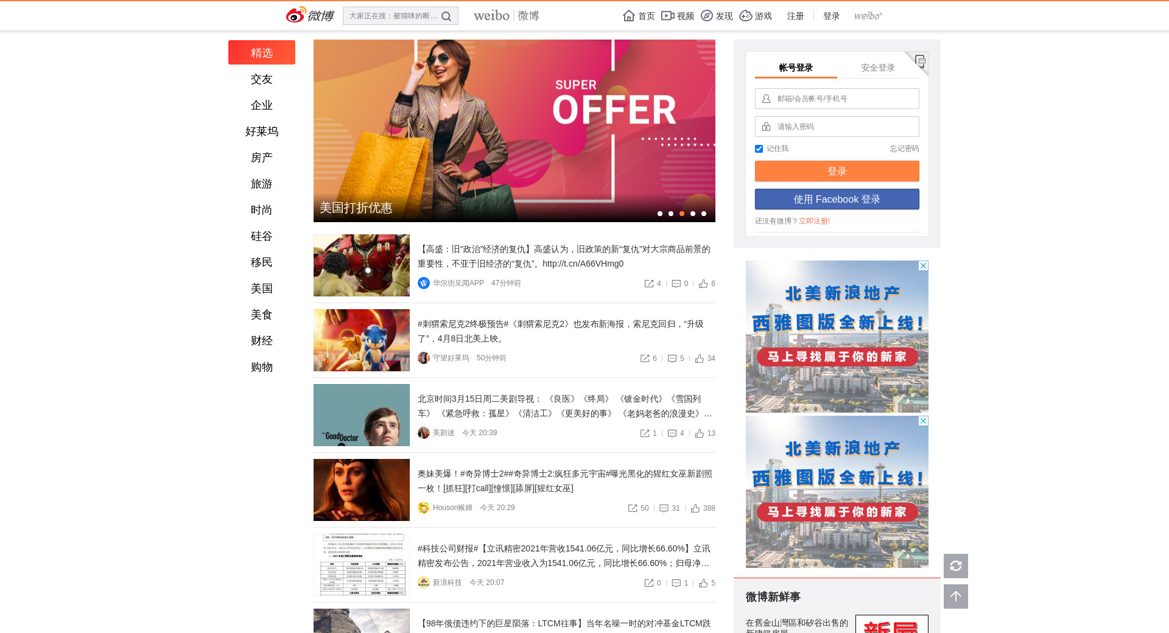Open the 首页 home icon link

click(x=639, y=16)
